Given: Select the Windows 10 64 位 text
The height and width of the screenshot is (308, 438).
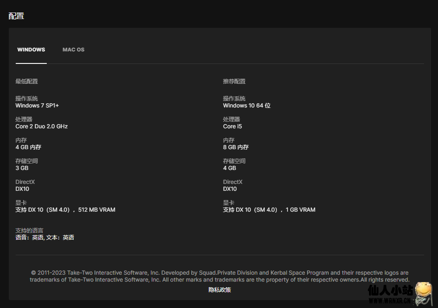Looking at the screenshot, I should pos(246,106).
